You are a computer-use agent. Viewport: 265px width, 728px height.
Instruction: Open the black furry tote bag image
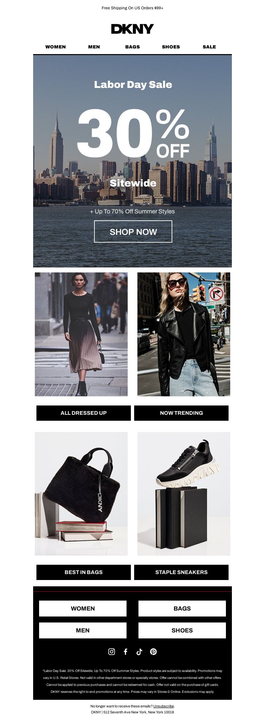click(x=81, y=493)
